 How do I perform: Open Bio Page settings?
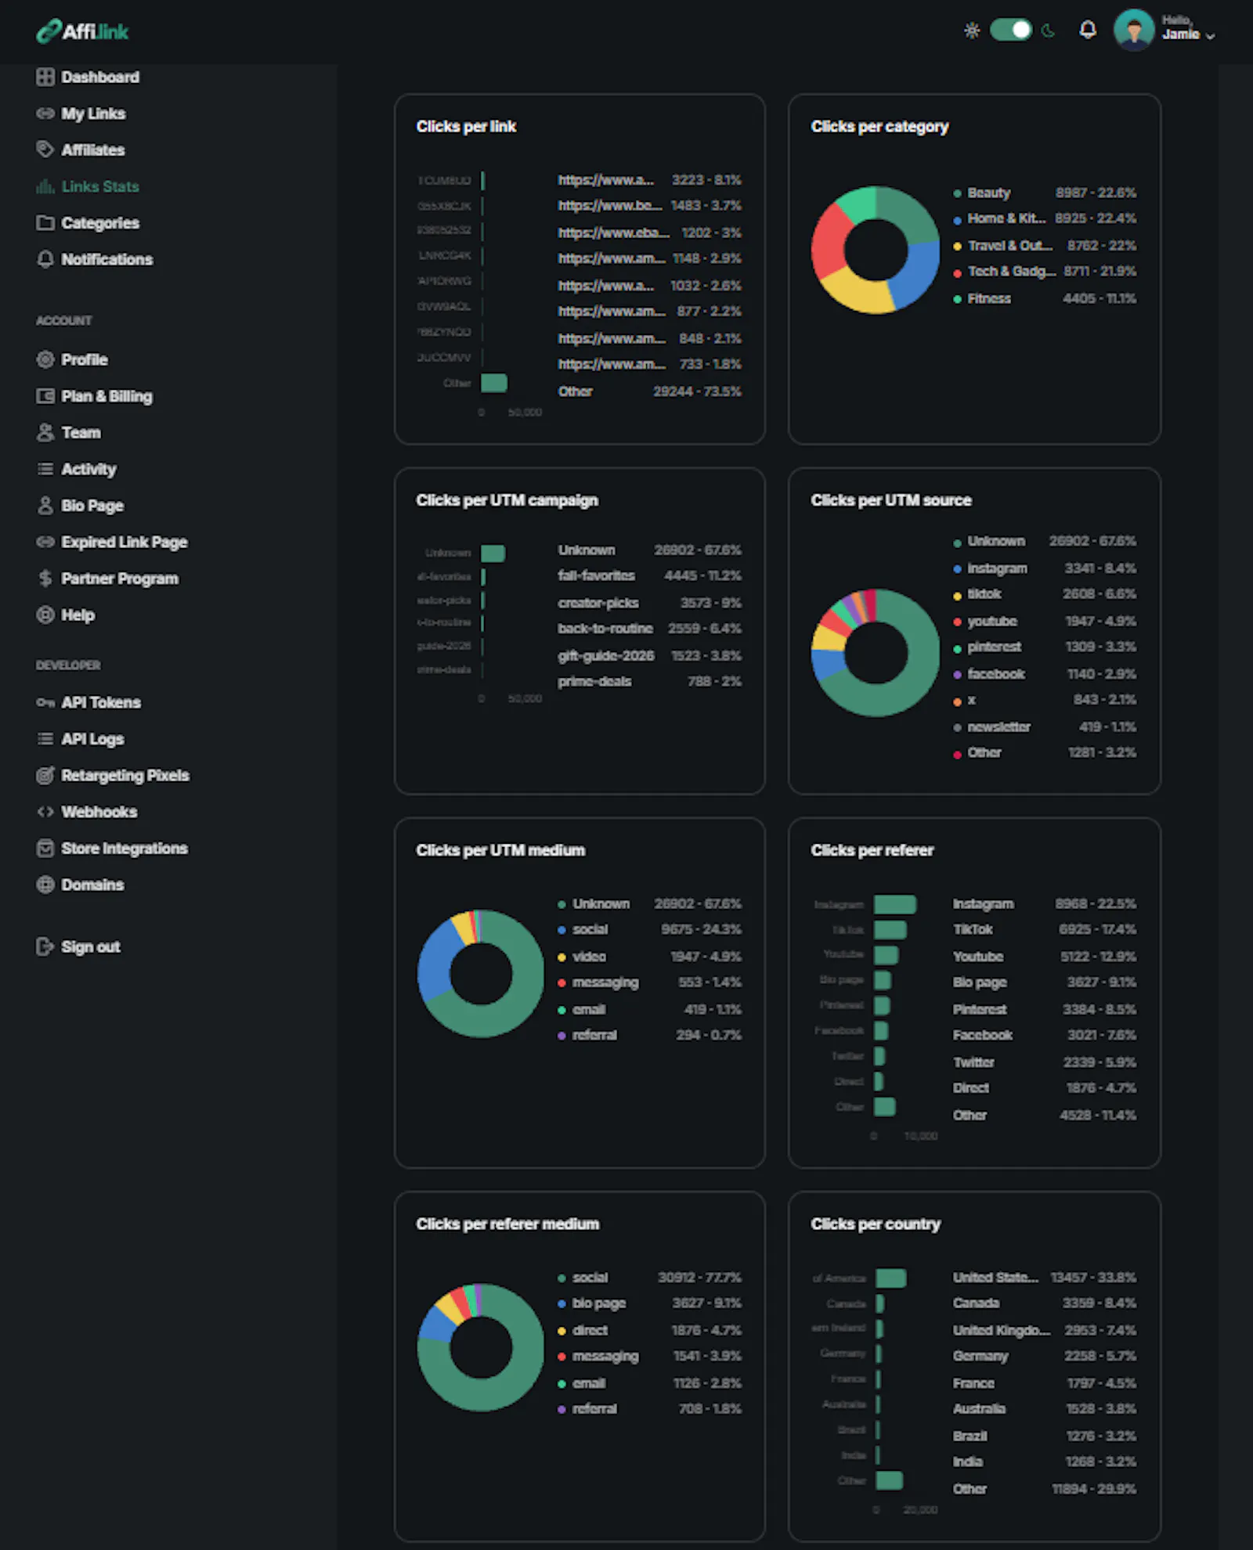80,506
